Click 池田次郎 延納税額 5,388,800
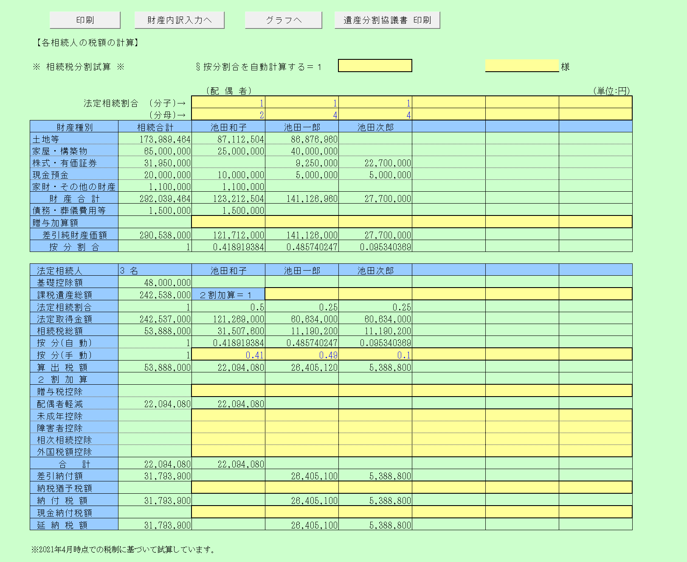 (x=375, y=524)
